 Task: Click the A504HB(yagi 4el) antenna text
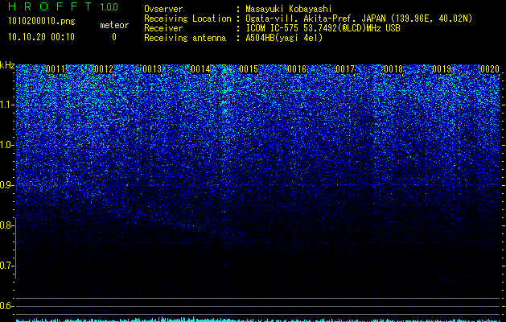[284, 38]
